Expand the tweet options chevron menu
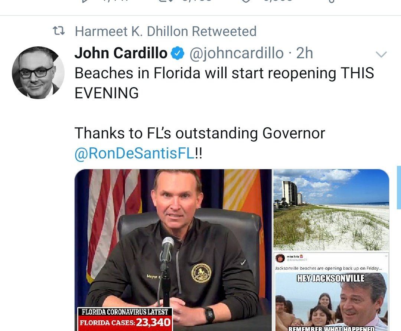The height and width of the screenshot is (331, 401). point(381,54)
